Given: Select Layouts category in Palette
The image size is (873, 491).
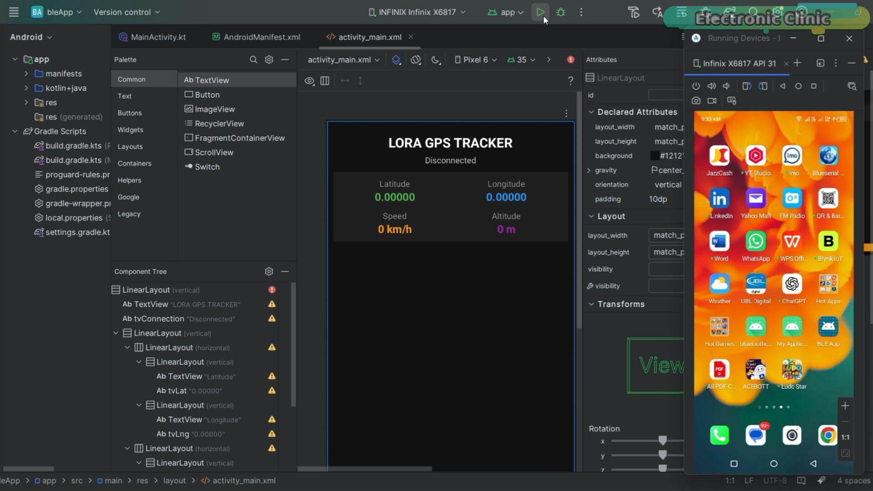Looking at the screenshot, I should [x=130, y=146].
